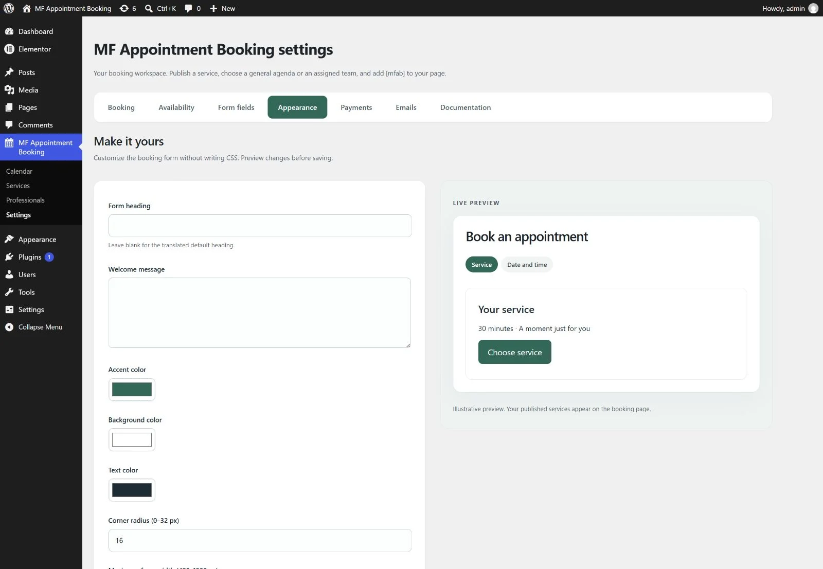
Task: Click the Pages label in sidebar
Action: tap(28, 107)
